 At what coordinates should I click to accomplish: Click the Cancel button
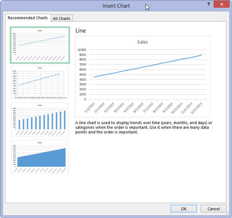[214, 209]
